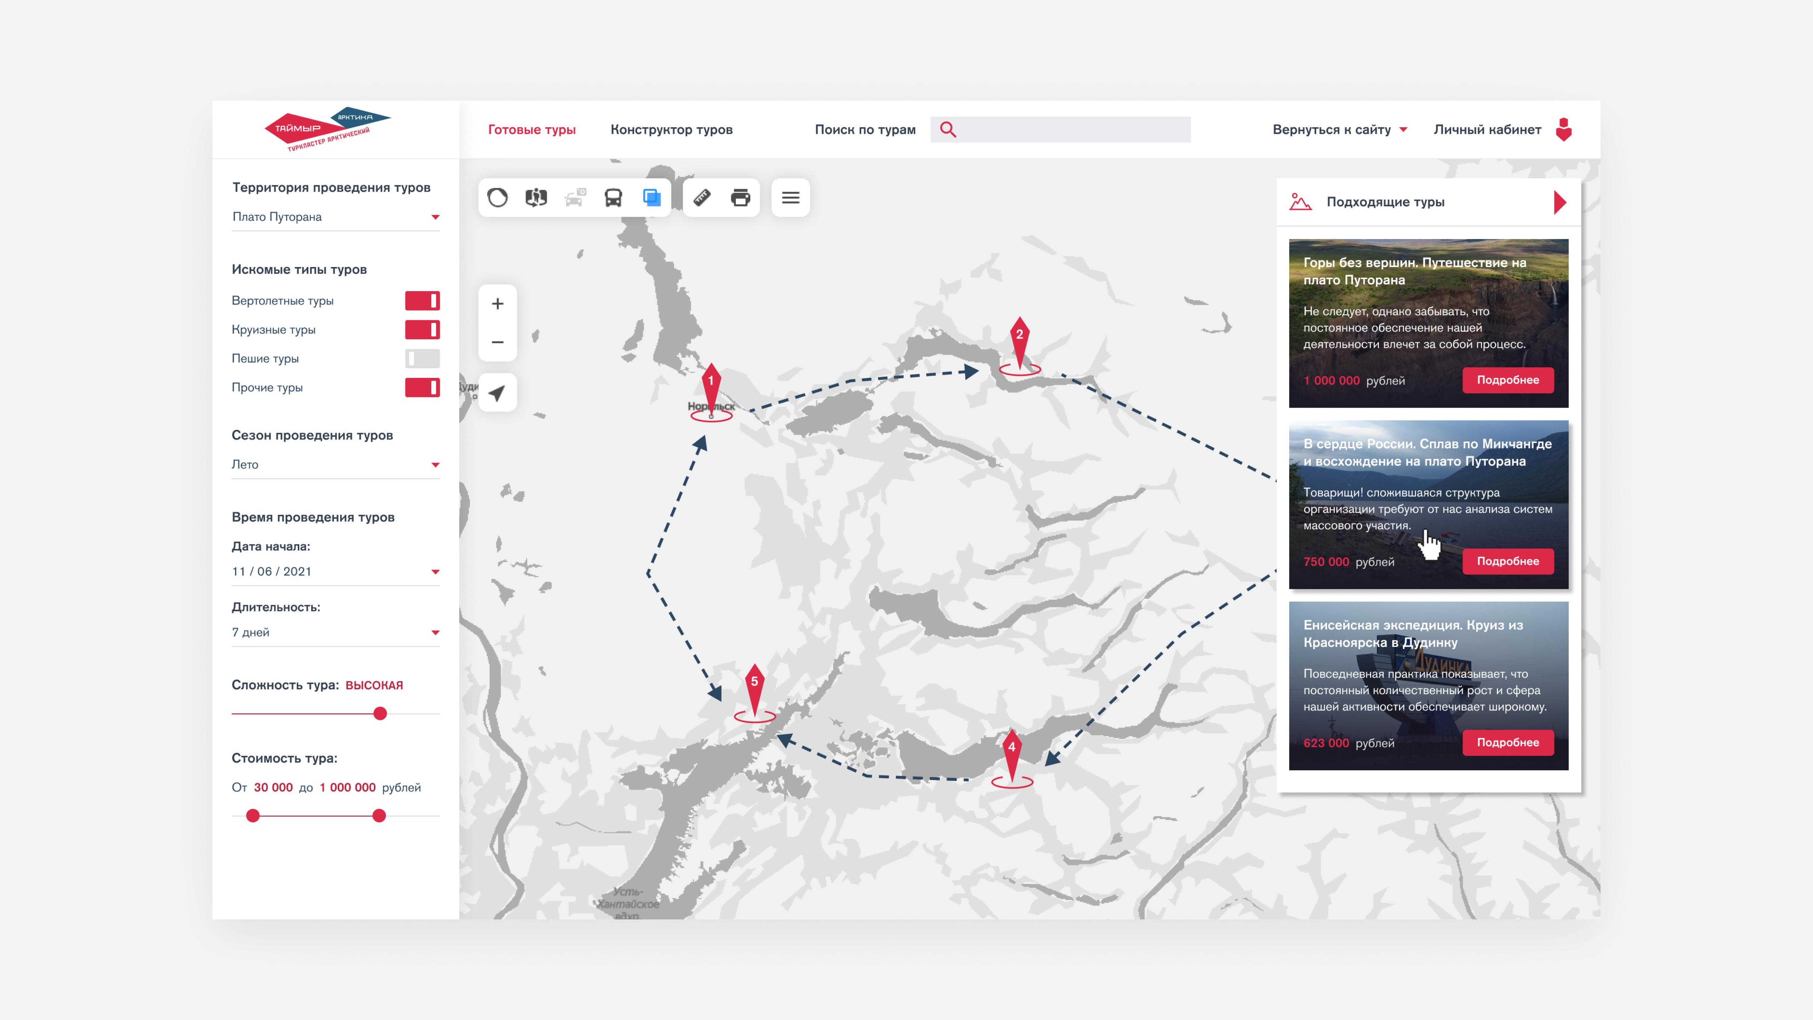Enable the Пешие туры toggle

point(422,358)
